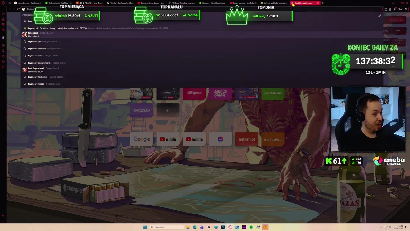Show hidden system tray icons
The width and height of the screenshot is (410, 231).
381,227
